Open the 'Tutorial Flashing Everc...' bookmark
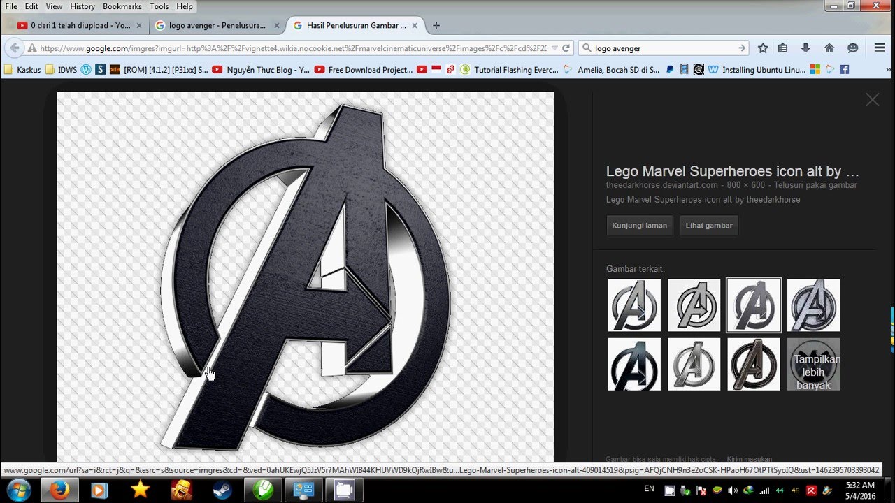Screen dimensions: 895x503 click(510, 70)
